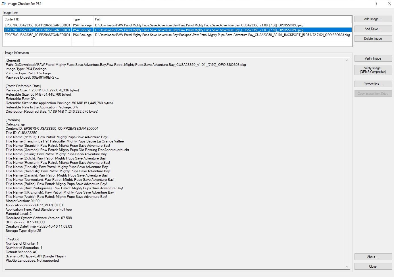The width and height of the screenshot is (394, 277).
Task: Open Extract files dialog
Action: 373,84
